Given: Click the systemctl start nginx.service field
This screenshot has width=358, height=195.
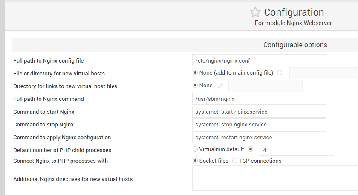Looking at the screenshot, I should [259, 112].
